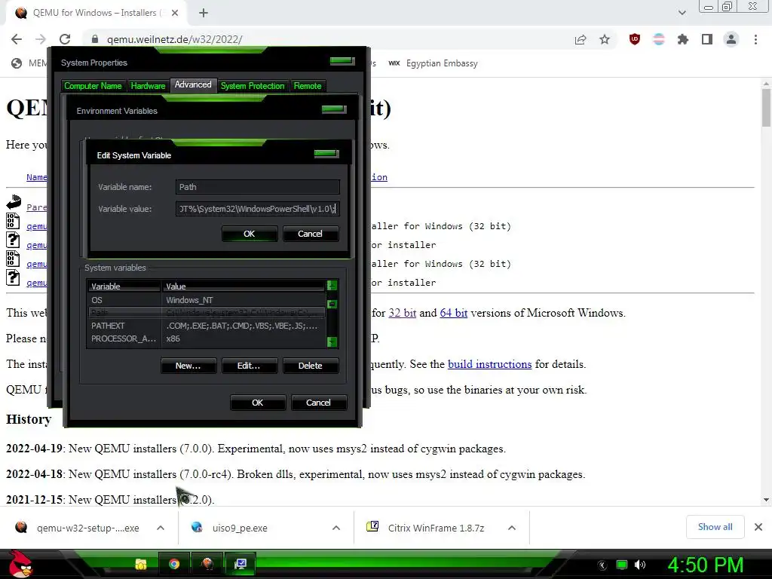This screenshot has width=772, height=579.
Task: Switch to Hardware tab
Action: [x=148, y=86]
